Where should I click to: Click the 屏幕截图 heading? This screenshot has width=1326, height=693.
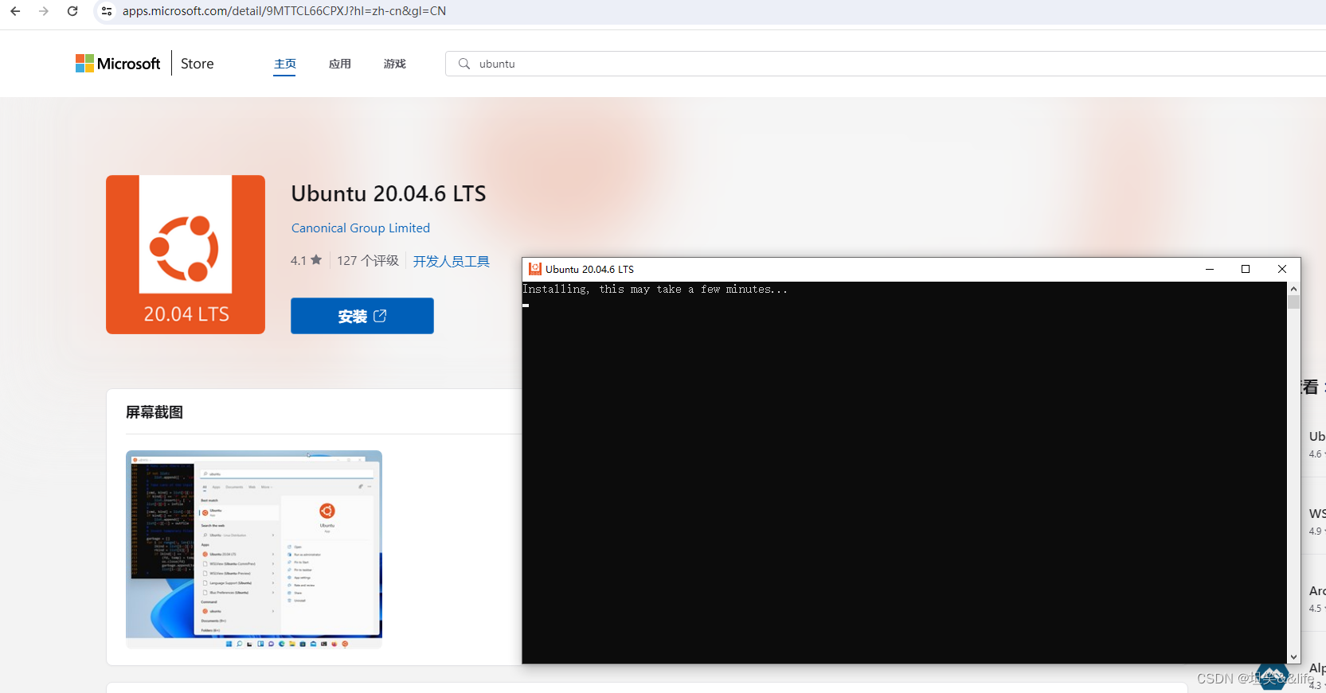pos(155,412)
